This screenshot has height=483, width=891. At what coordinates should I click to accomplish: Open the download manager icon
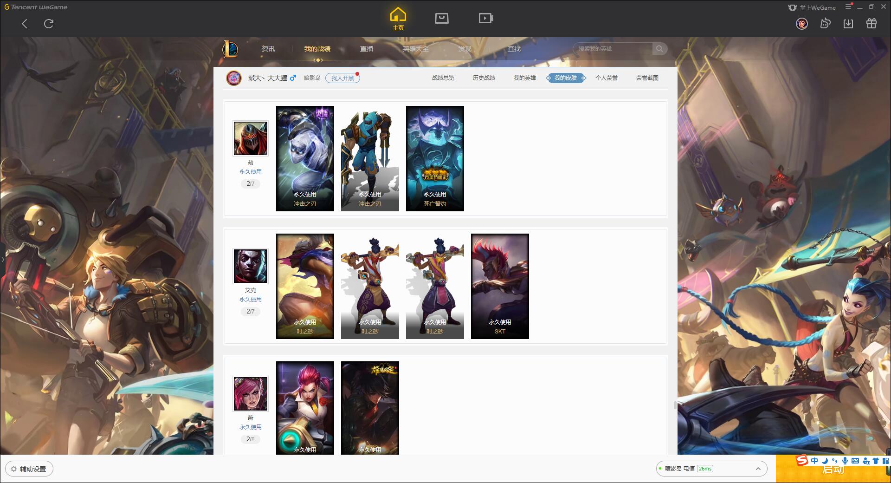pos(848,23)
